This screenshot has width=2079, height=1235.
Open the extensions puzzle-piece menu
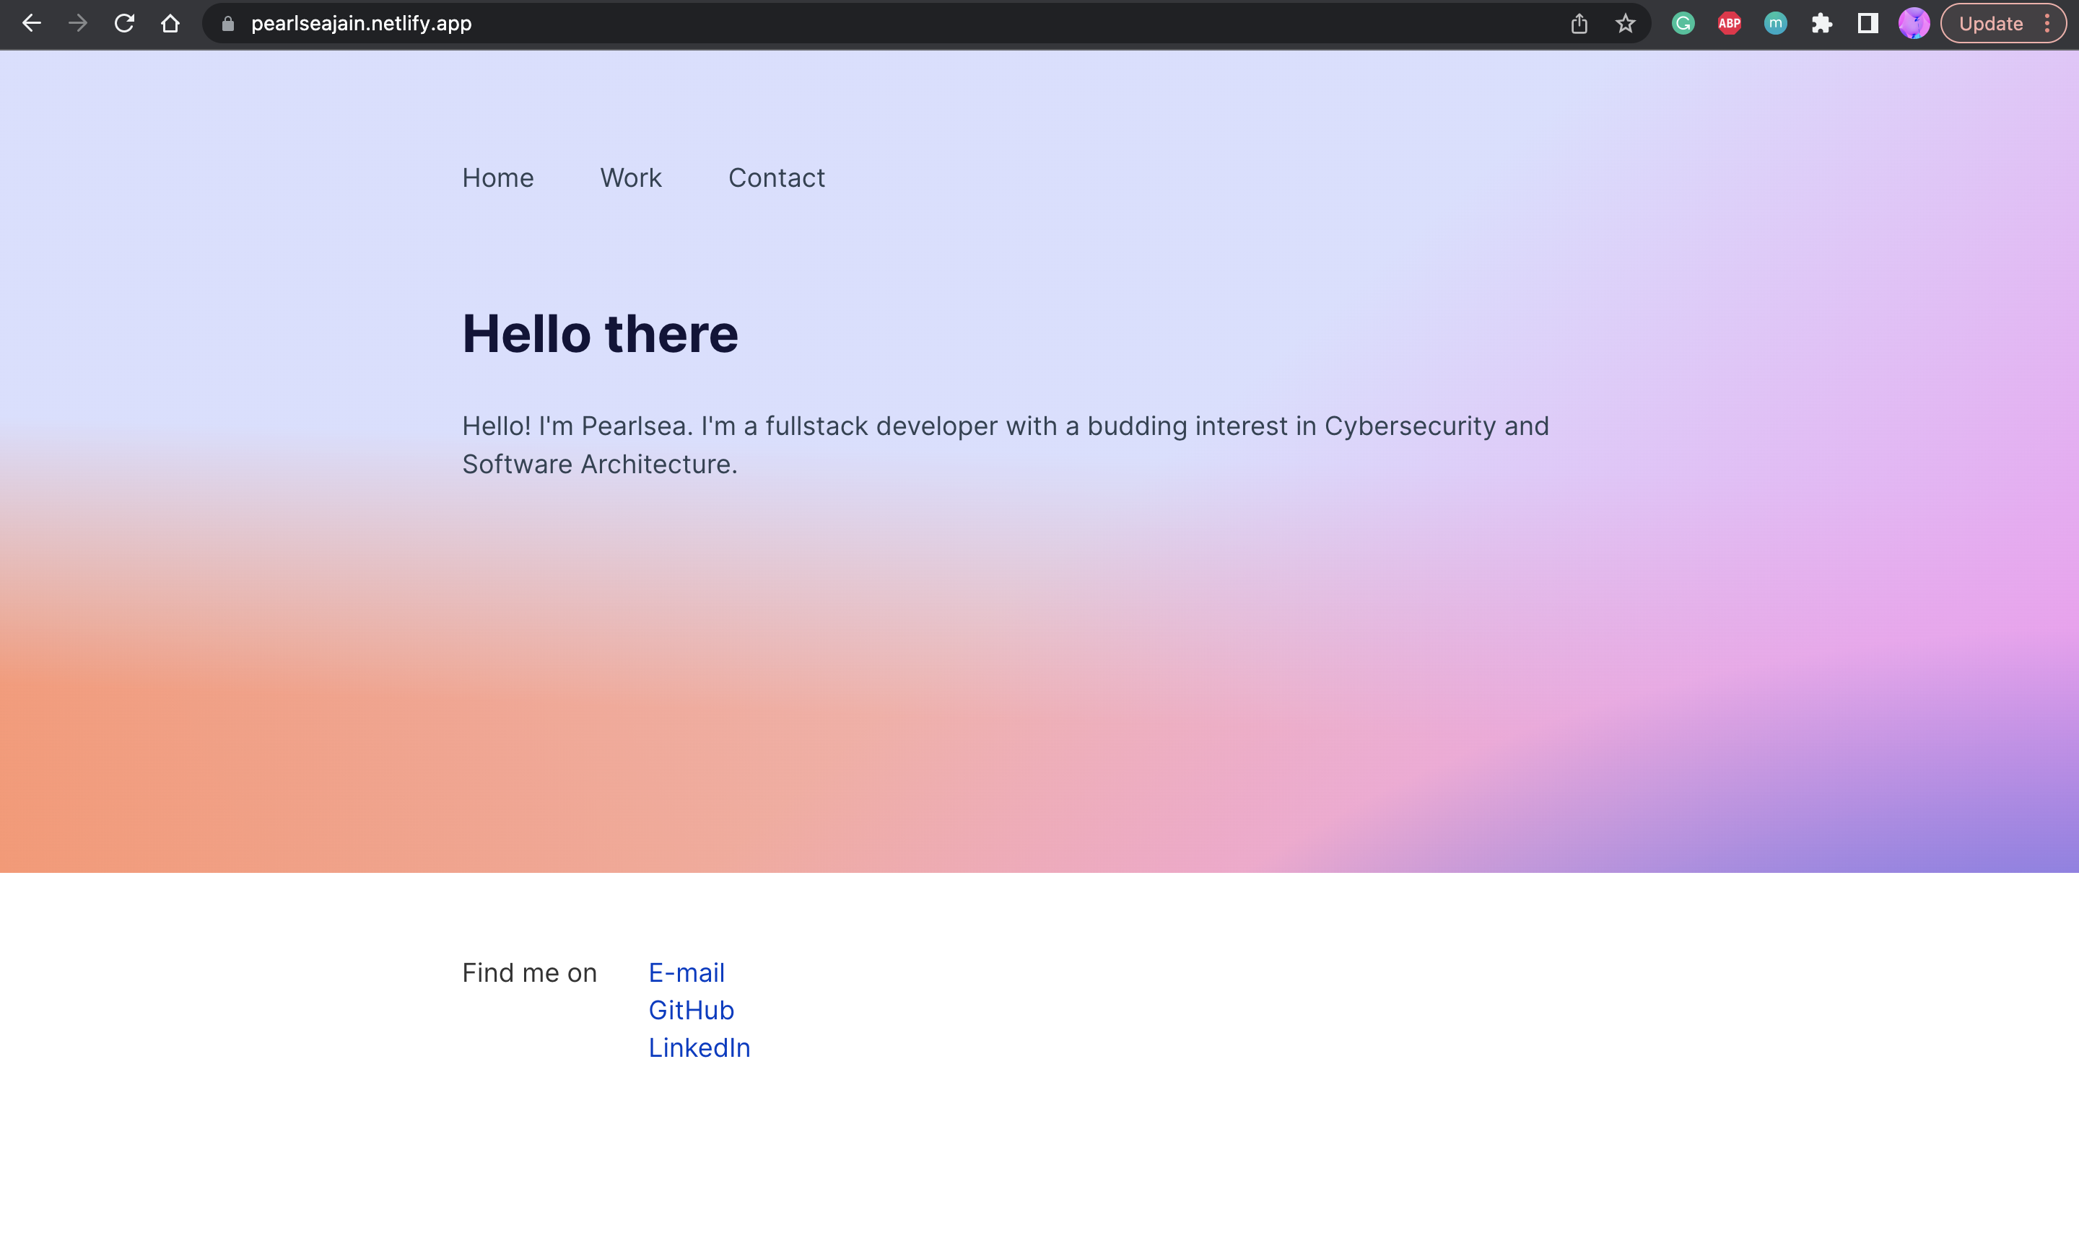click(x=1822, y=23)
